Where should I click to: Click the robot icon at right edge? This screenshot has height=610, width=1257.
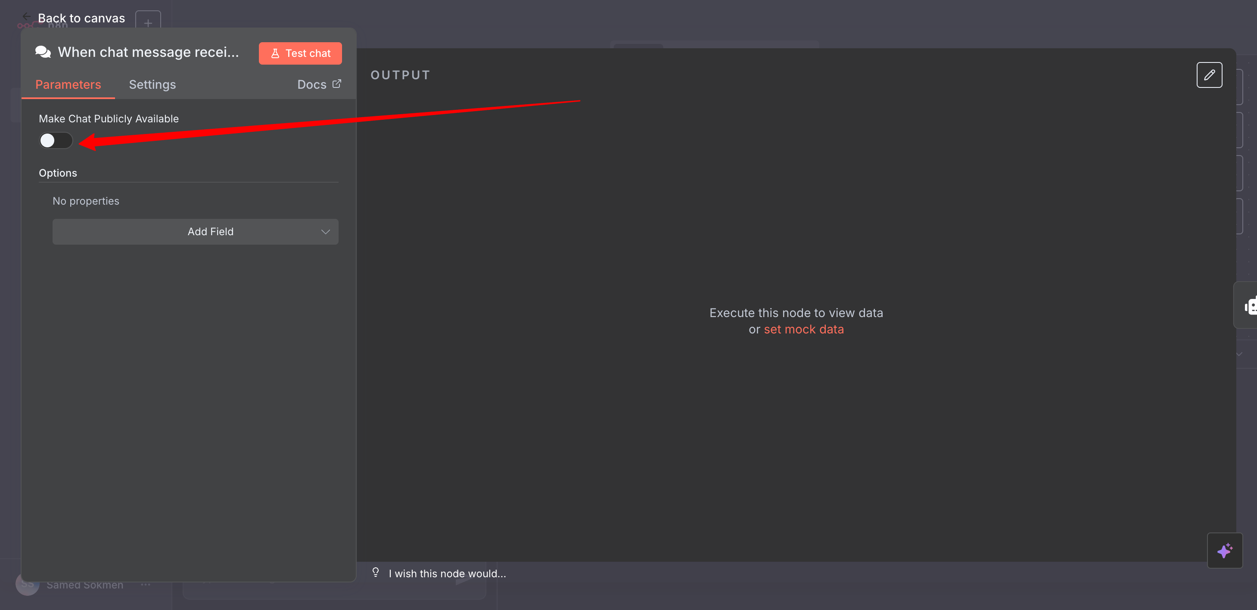(x=1250, y=306)
